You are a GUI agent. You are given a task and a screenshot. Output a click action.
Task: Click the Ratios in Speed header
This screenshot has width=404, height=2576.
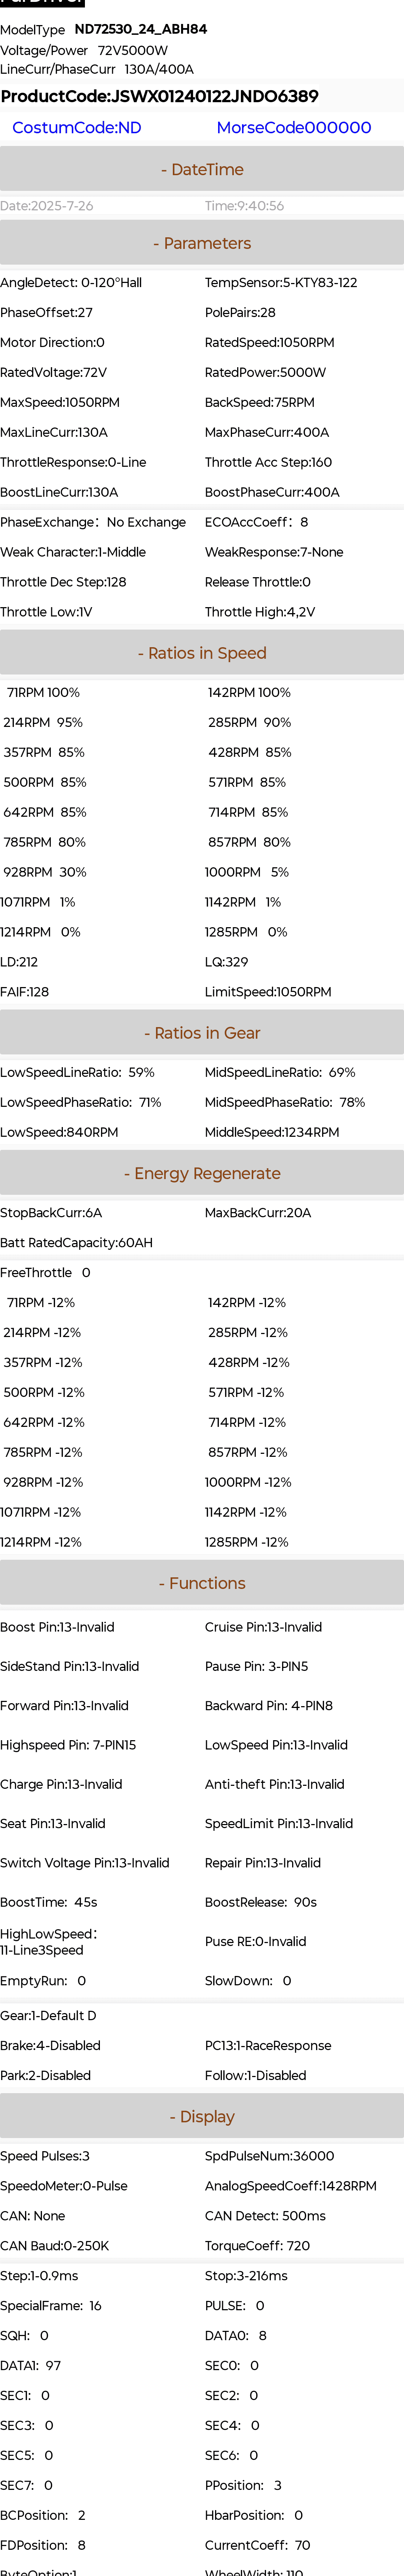tap(202, 653)
